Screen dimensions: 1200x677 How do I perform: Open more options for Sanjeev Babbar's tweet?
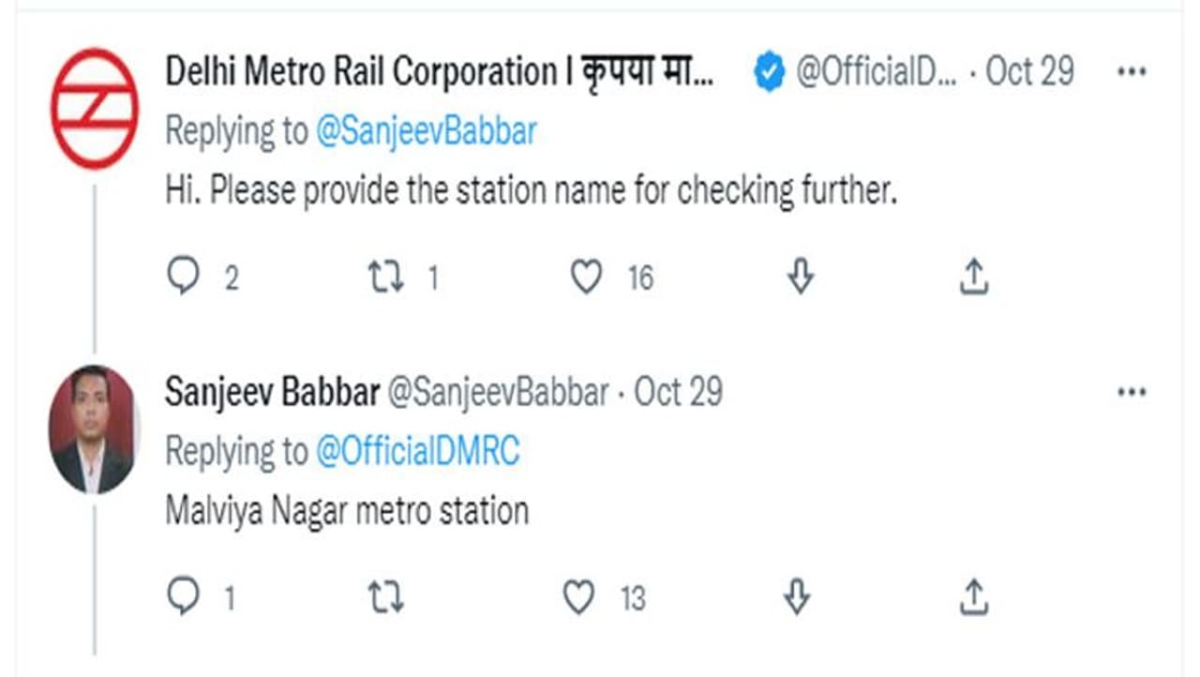point(1132,392)
